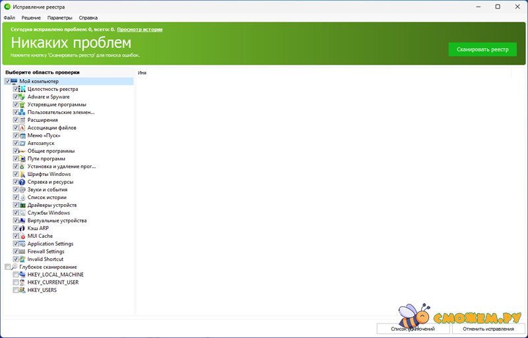Click the Ассоциации файлов icon

tap(22, 128)
